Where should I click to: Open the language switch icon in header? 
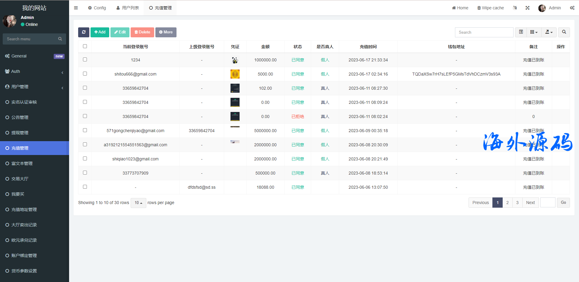[x=515, y=8]
